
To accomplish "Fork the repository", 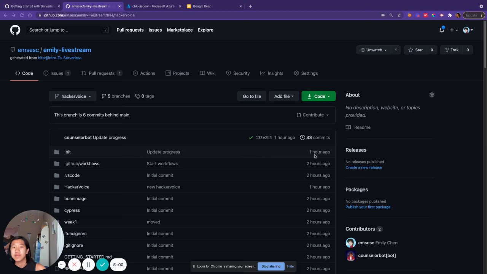I will coord(451,50).
